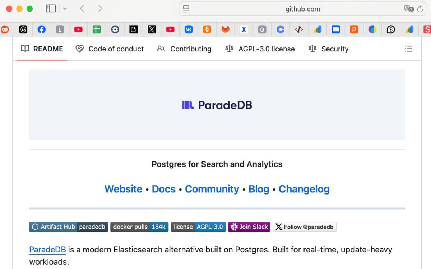Open the blue X on white pinned tab
Image resolution: width=431 pixels, height=269 pixels.
pyautogui.click(x=244, y=29)
